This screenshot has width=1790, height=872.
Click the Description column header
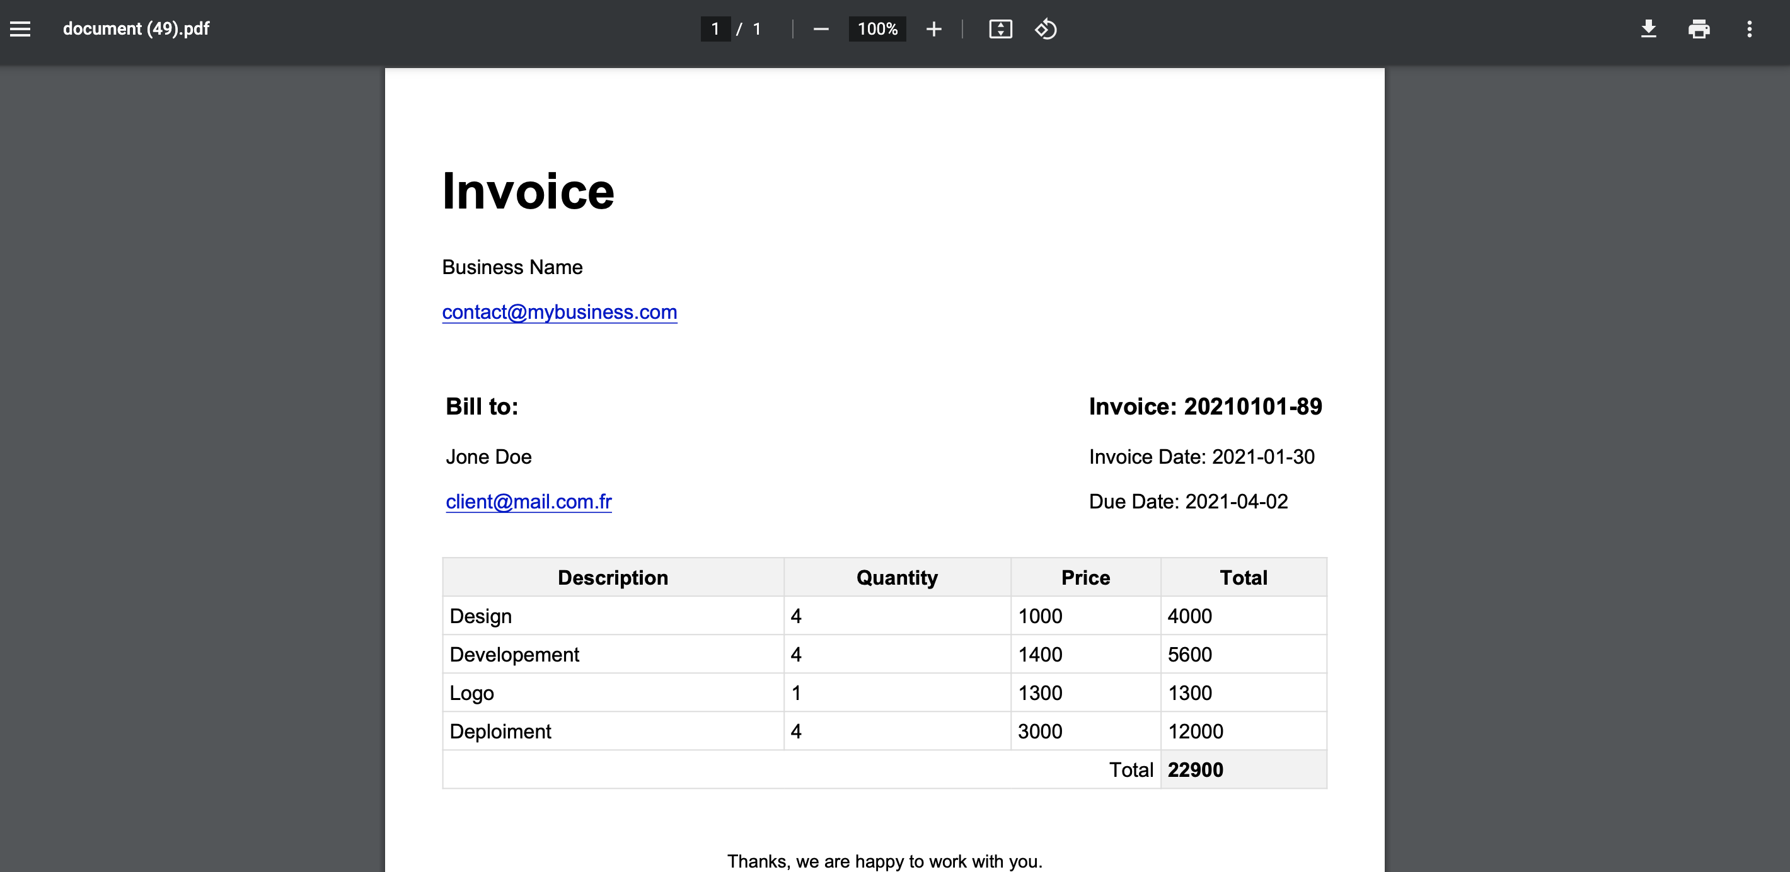[x=613, y=577]
